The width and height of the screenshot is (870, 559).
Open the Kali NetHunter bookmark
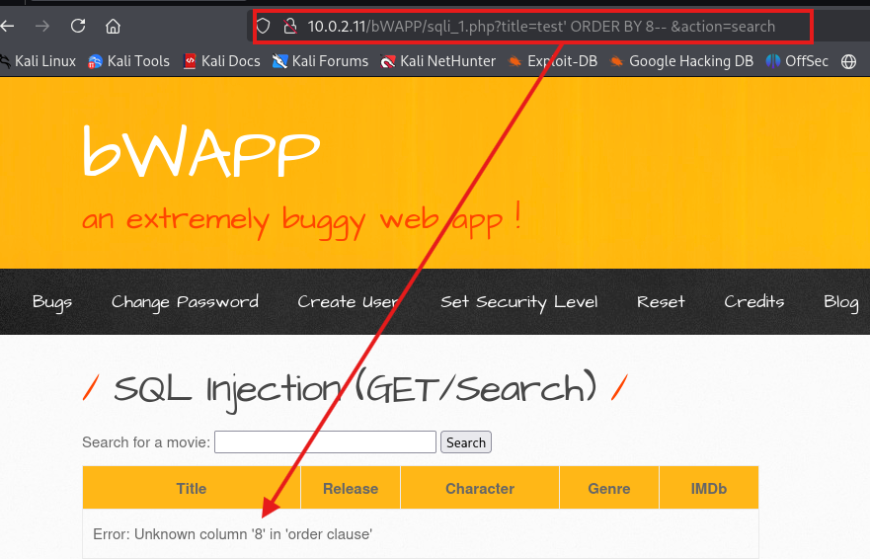(437, 61)
